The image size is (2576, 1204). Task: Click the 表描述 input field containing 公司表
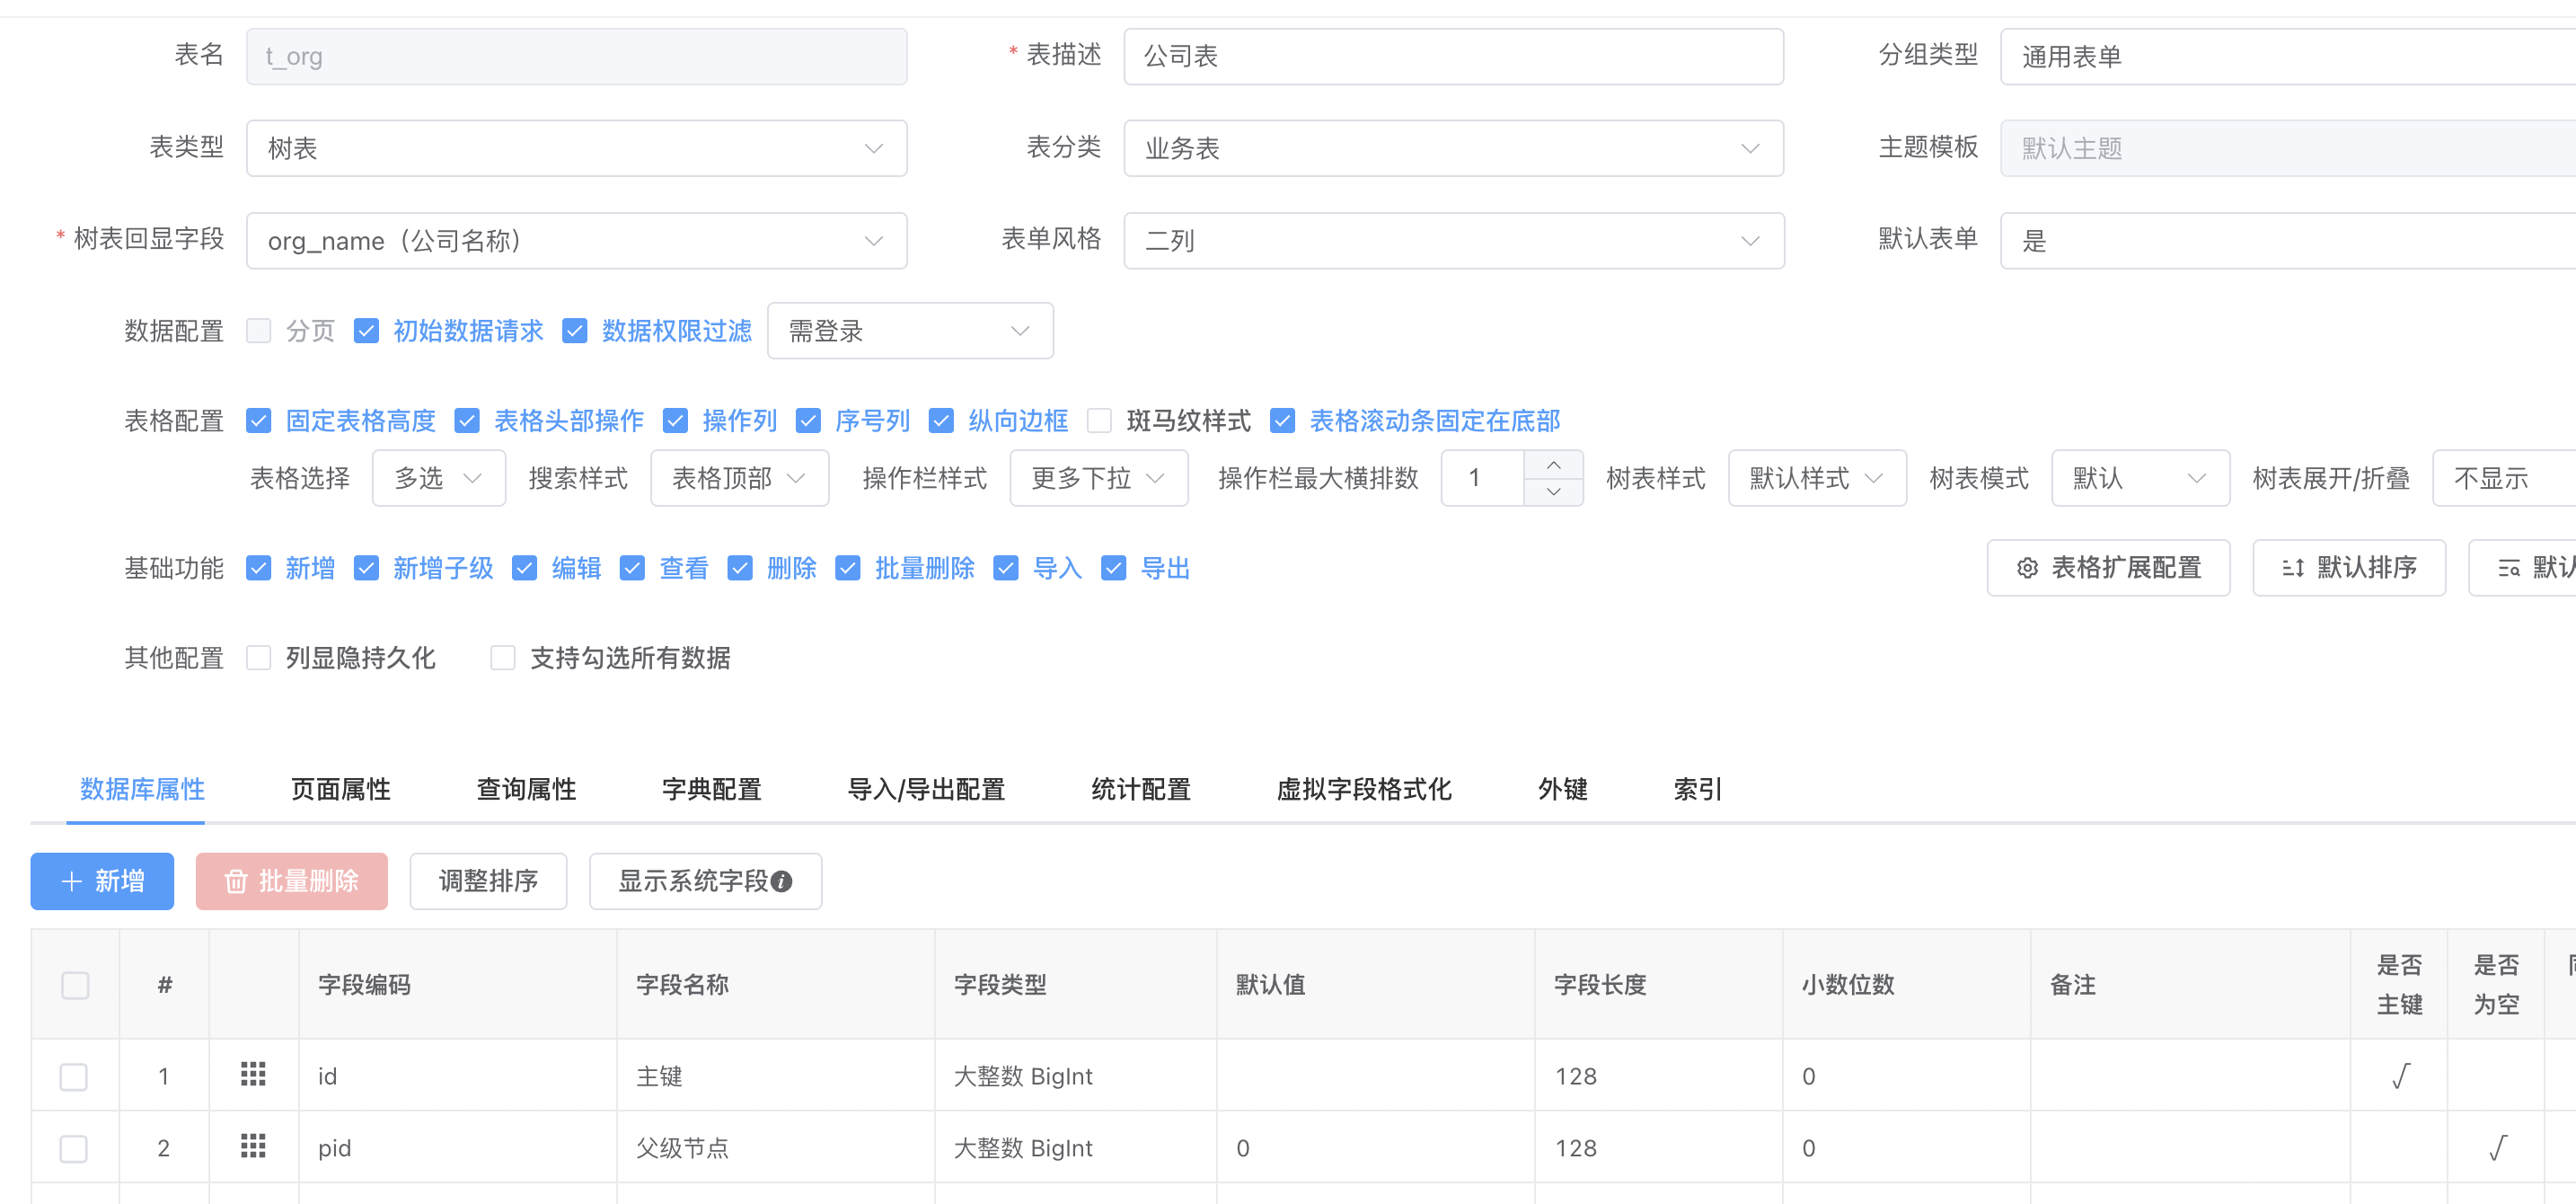tap(1452, 56)
